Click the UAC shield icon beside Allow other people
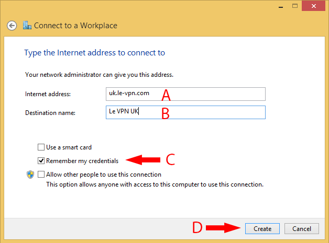Image resolution: width=329 pixels, height=243 pixels. click(x=30, y=175)
